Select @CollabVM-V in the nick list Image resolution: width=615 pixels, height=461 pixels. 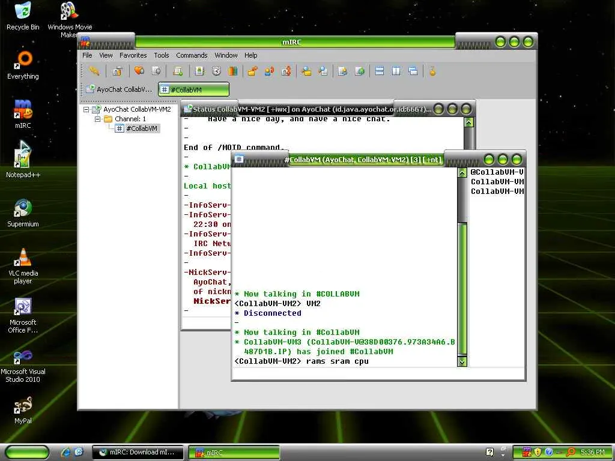tap(497, 172)
